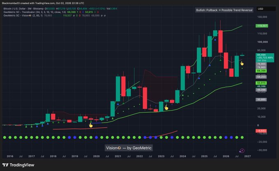Click the 2024 label on the time axis

tap(183, 156)
